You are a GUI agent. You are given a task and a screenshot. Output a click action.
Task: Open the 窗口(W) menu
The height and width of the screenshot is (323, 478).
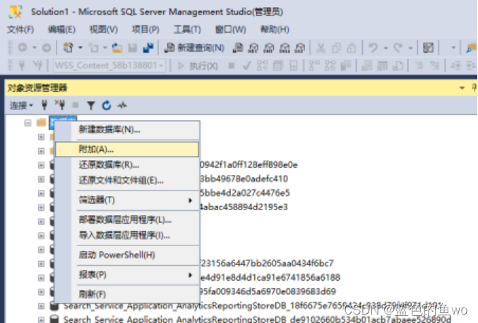tap(230, 30)
